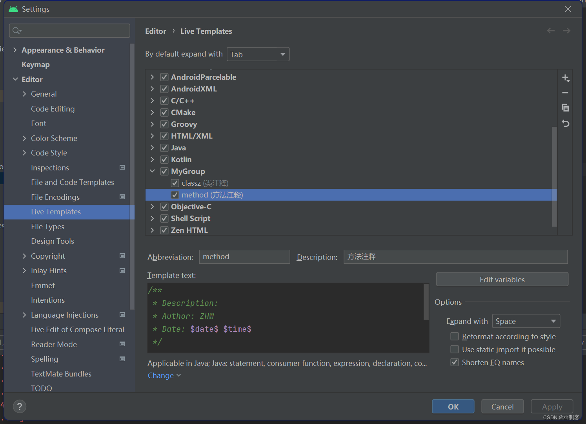Add a new live template

point(565,78)
